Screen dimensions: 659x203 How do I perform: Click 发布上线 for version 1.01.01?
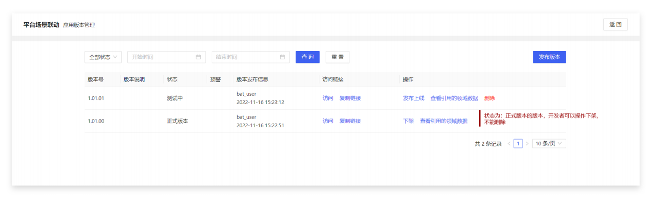413,98
